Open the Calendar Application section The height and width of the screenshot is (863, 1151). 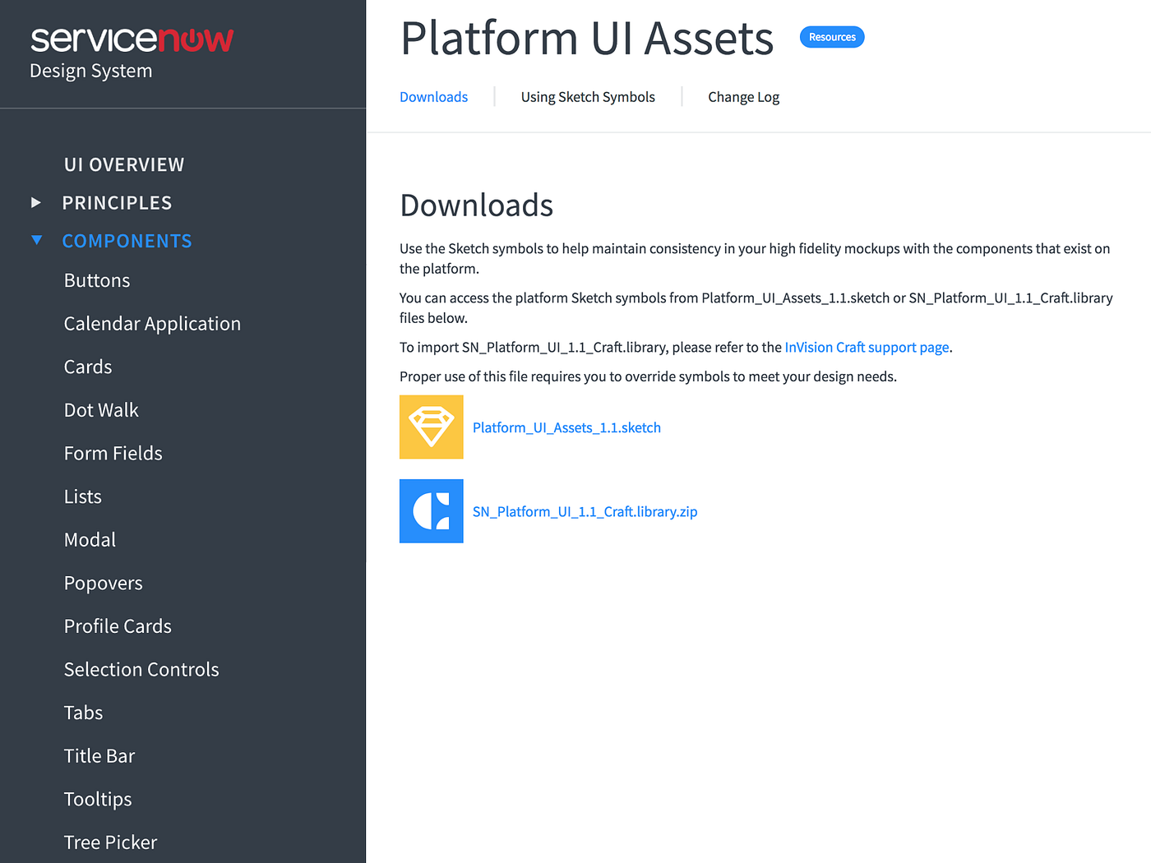[x=152, y=323]
